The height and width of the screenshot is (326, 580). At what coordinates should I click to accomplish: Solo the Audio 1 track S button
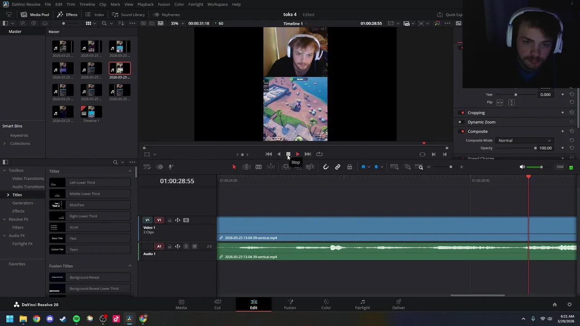186,246
